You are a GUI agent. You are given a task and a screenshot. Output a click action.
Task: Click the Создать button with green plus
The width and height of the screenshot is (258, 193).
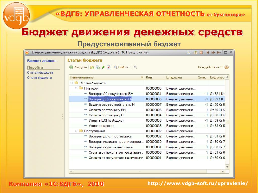click(78, 67)
